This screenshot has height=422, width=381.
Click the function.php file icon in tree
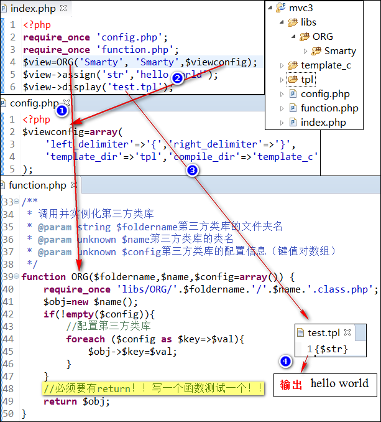(x=293, y=108)
